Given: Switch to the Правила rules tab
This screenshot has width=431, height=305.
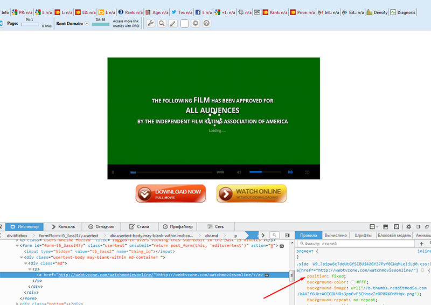Looking at the screenshot, I should tap(308, 235).
